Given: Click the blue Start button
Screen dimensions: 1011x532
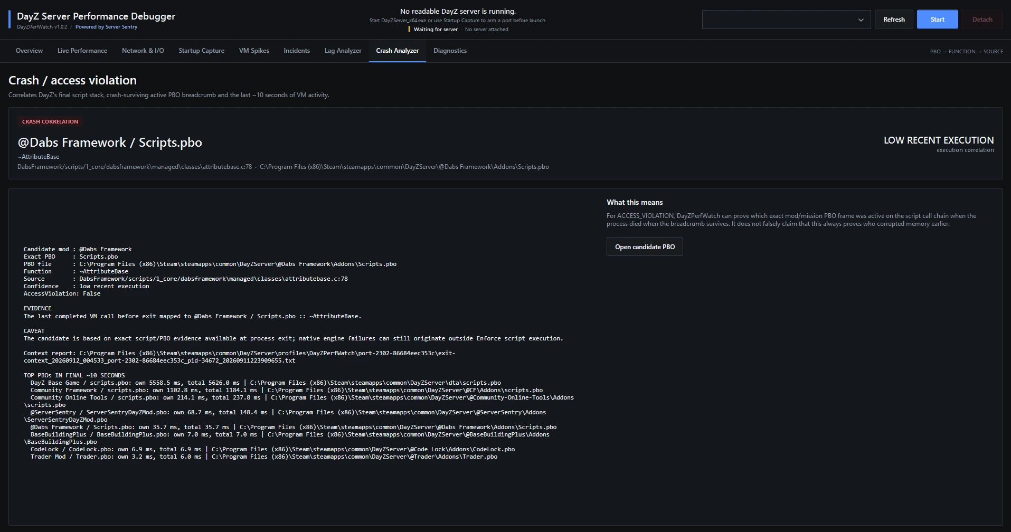Looking at the screenshot, I should click(x=937, y=20).
